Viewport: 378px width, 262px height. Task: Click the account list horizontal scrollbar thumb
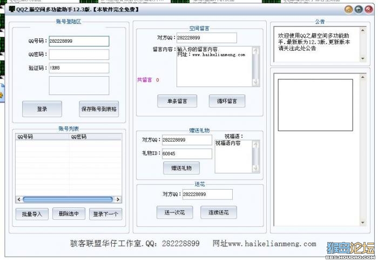(67, 199)
